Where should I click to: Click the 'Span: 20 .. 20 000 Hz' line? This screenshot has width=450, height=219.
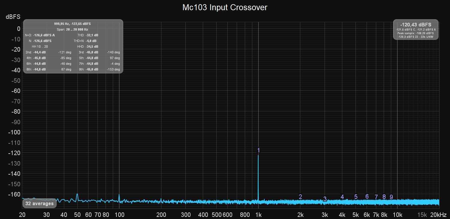coord(72,29)
